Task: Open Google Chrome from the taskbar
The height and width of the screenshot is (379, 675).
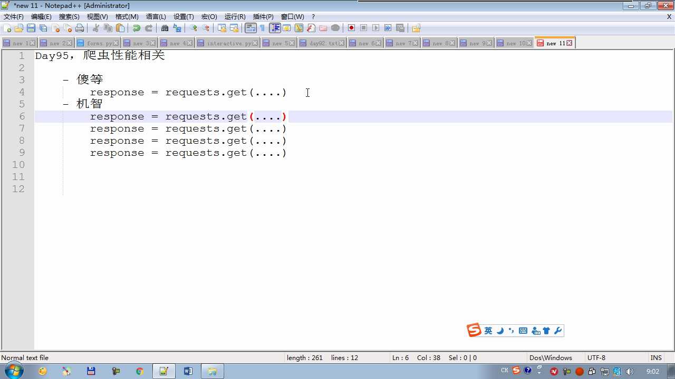Action: pos(139,371)
